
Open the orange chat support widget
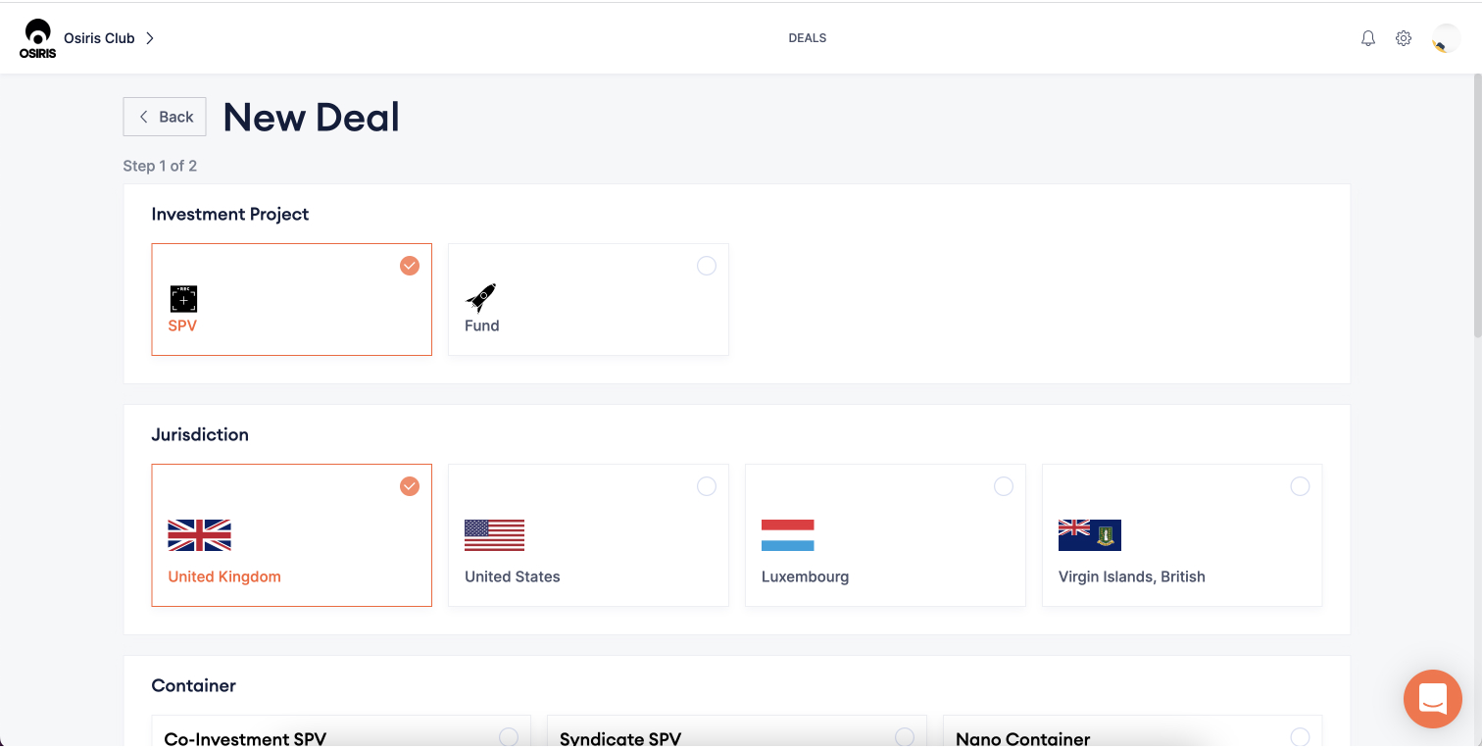[x=1432, y=699]
